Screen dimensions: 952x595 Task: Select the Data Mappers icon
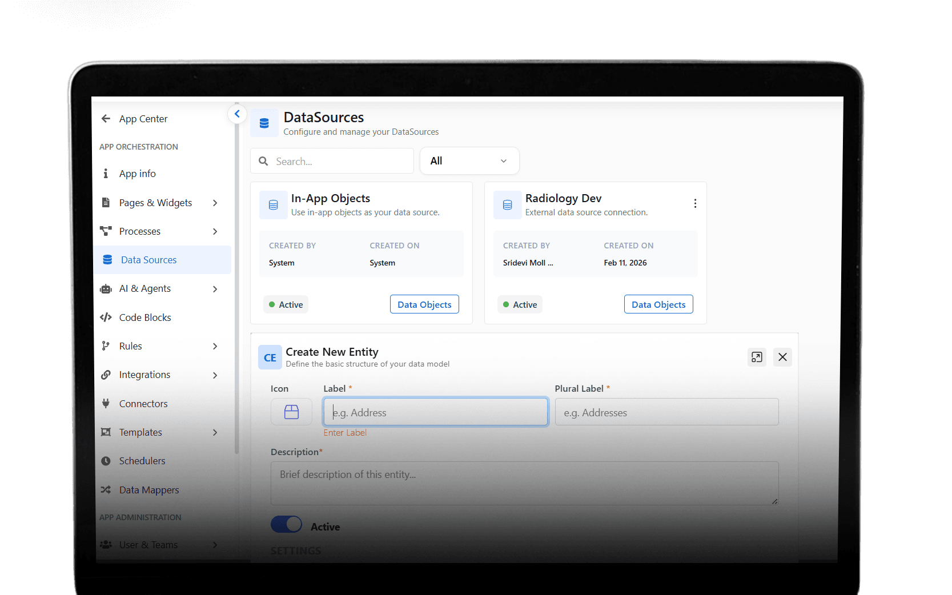pyautogui.click(x=107, y=489)
